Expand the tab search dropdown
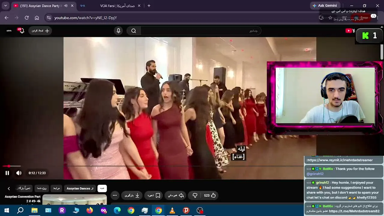 point(5,6)
